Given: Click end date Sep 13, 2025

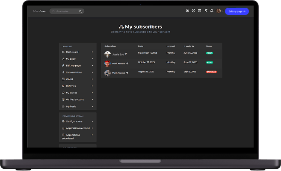Looking at the screenshot, I should (190, 72).
